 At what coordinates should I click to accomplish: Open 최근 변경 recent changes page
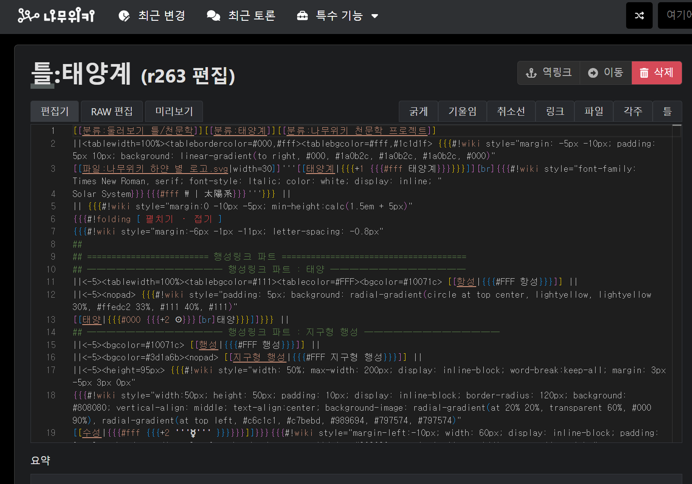[152, 16]
